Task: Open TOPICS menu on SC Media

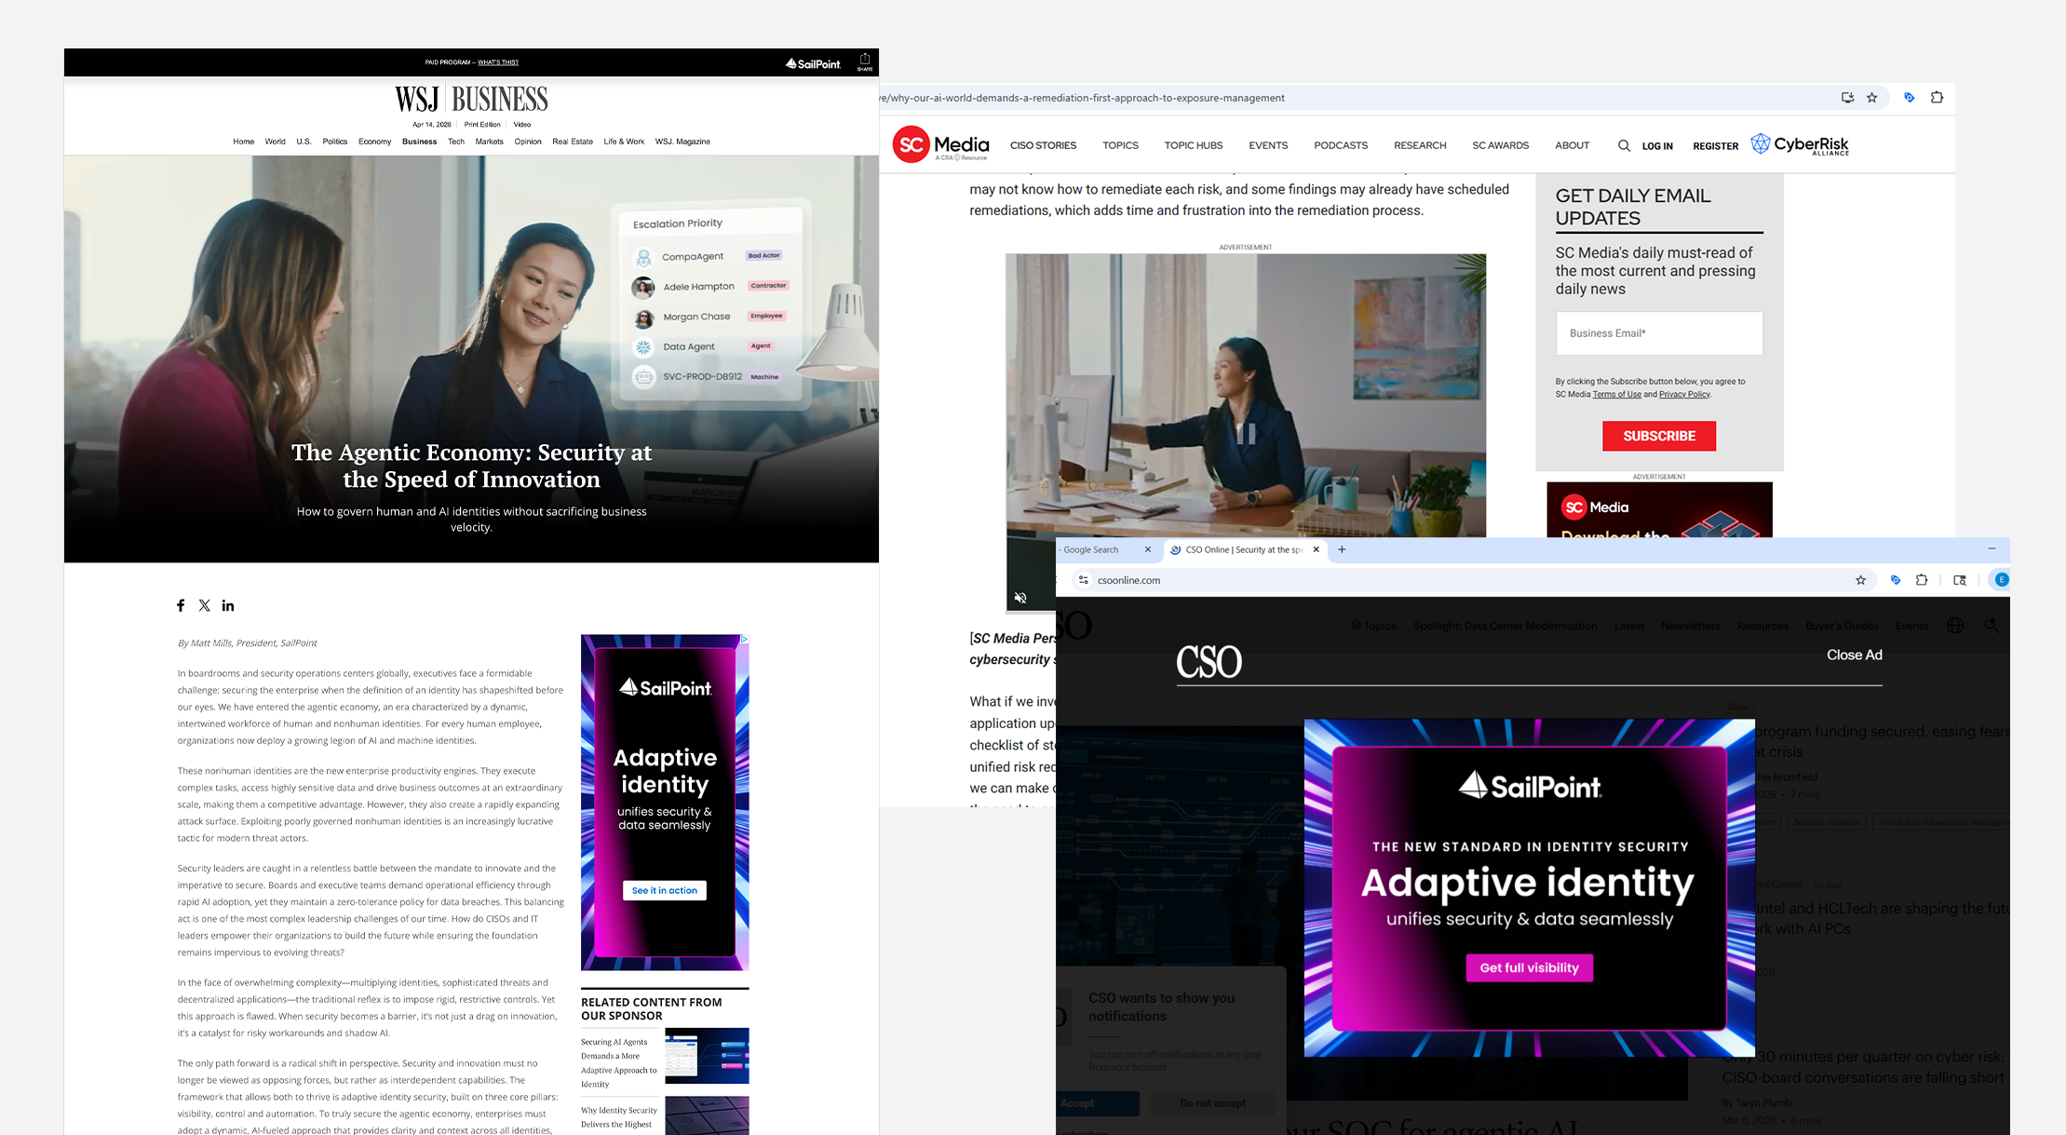Action: 1120,145
